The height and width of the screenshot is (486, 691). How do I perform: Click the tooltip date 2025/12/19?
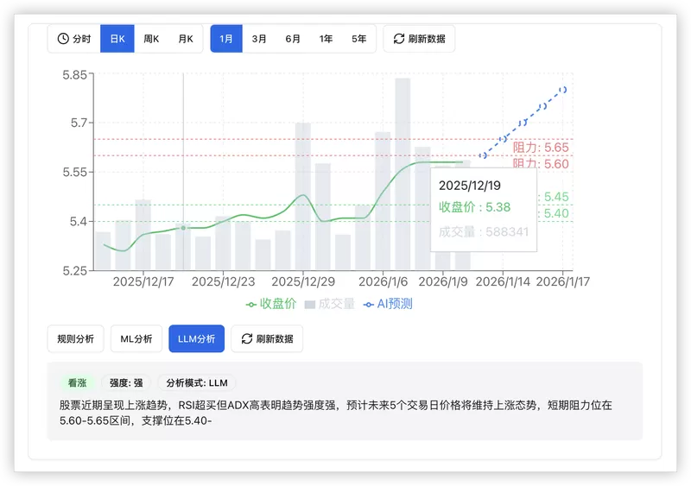[470, 186]
